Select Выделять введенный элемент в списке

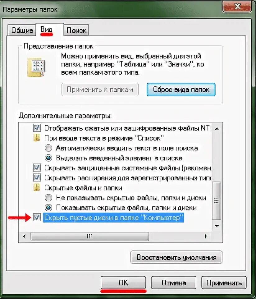coord(48,158)
